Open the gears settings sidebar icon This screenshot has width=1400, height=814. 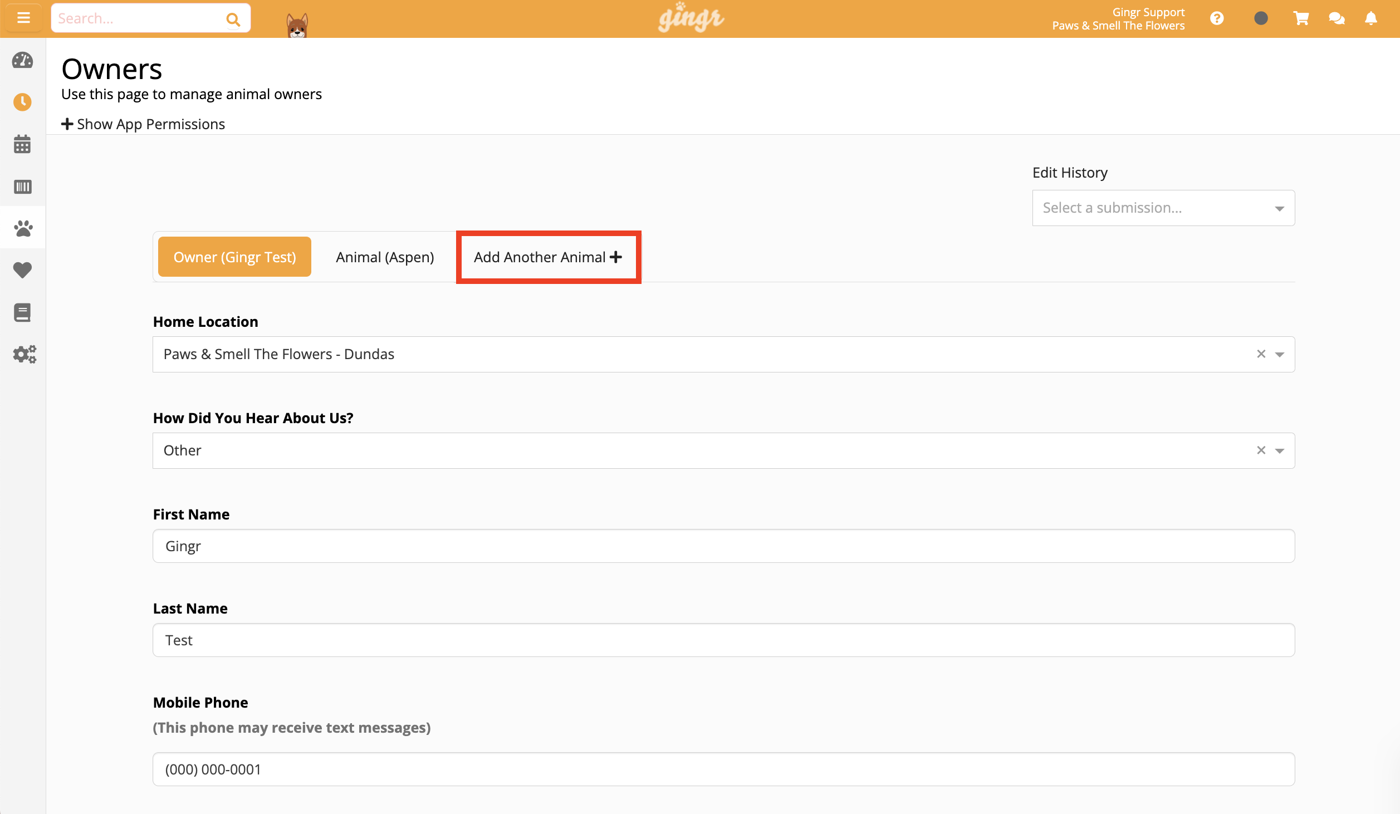tap(25, 354)
